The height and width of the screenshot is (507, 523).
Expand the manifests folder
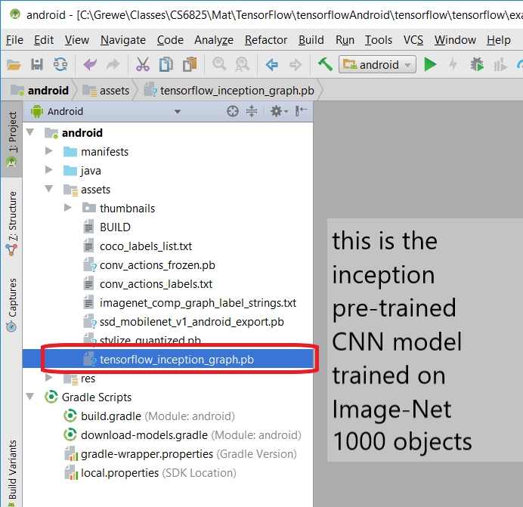pos(49,152)
